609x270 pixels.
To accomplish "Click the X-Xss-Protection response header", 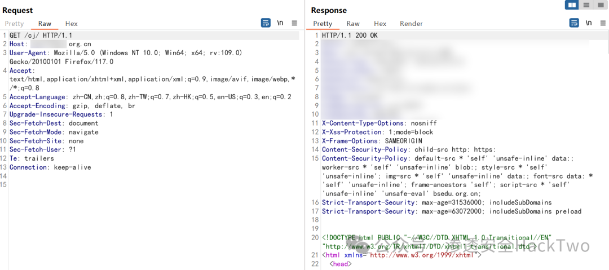I will coord(377,132).
